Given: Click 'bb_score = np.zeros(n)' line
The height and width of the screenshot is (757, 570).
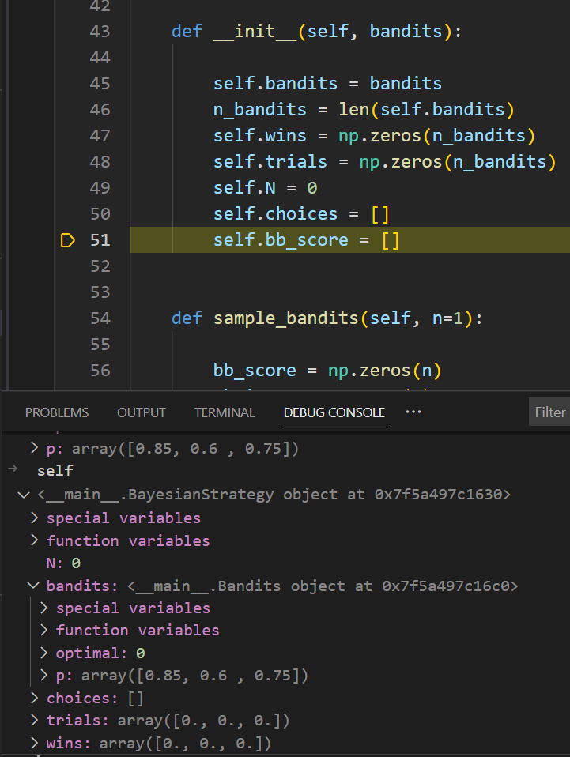Looking at the screenshot, I should tap(327, 371).
